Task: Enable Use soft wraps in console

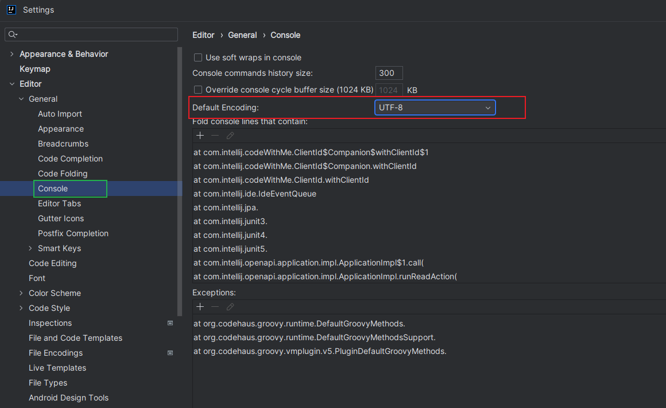Action: 198,57
